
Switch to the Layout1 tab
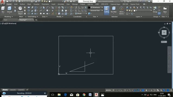13,90
